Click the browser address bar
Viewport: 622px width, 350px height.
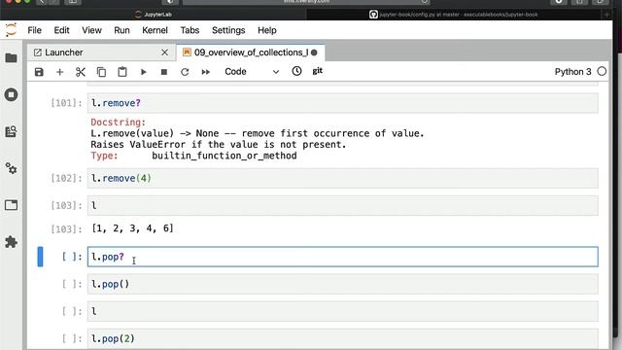tap(306, 2)
